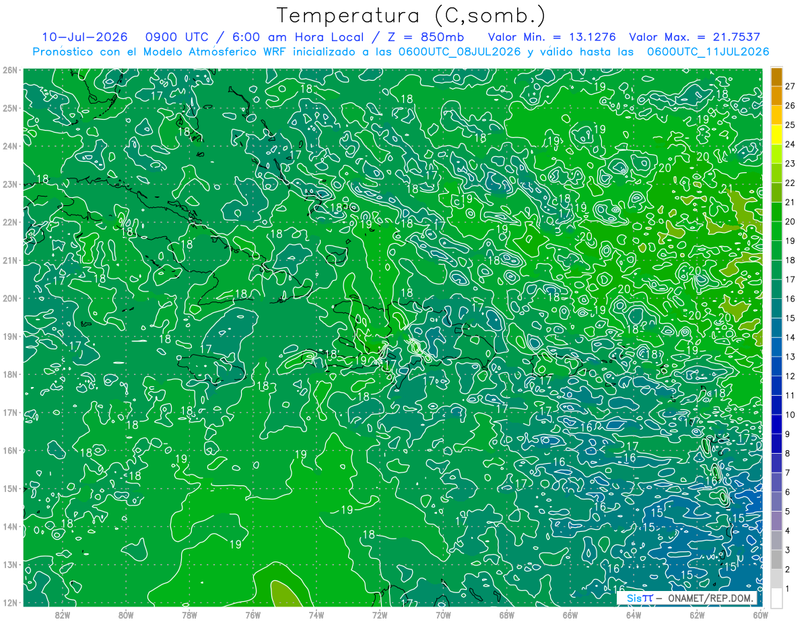Click the "80W" longitude axis label
This screenshot has width=808, height=624.
tap(126, 615)
